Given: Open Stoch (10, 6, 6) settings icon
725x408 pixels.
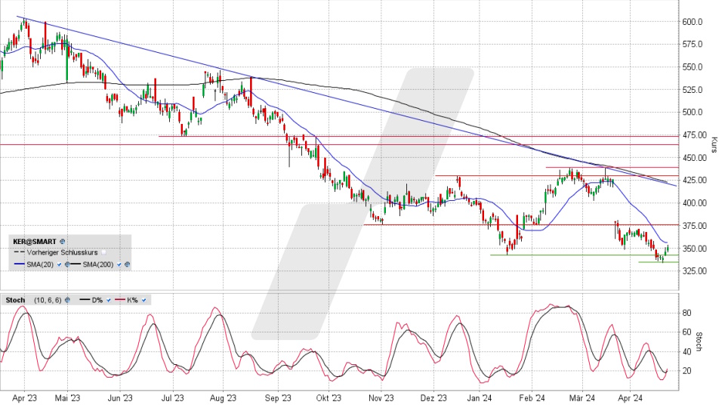Looking at the screenshot, I should (x=67, y=300).
